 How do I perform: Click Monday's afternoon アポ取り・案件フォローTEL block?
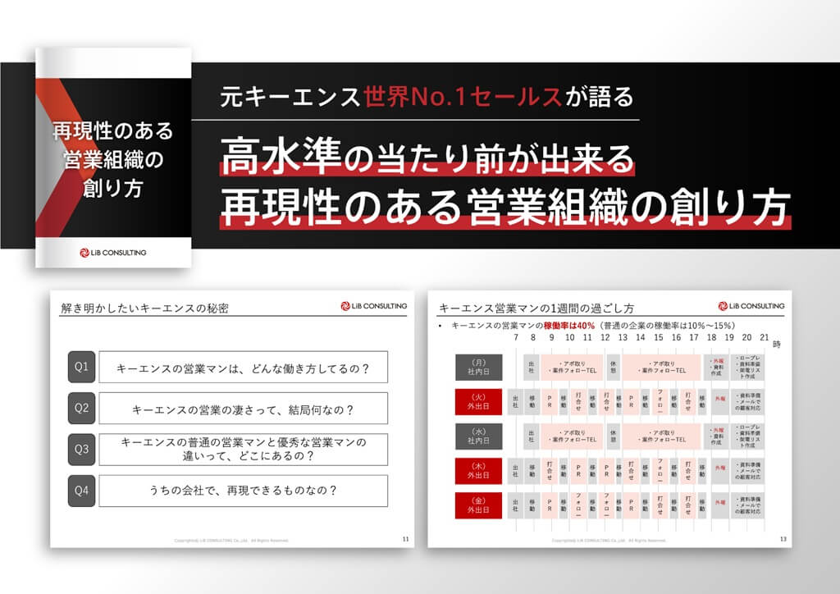[662, 368]
